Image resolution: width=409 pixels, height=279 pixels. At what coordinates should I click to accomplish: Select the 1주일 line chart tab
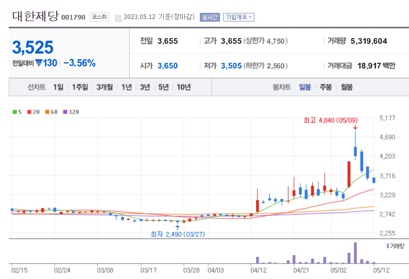(80, 87)
